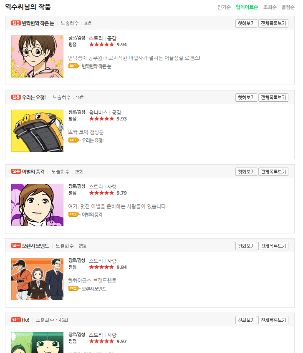This screenshot has width=303, height=353.
Task: Click the orange 태그 icon for 반짝반짝 작은 눈
Action: click(74, 66)
